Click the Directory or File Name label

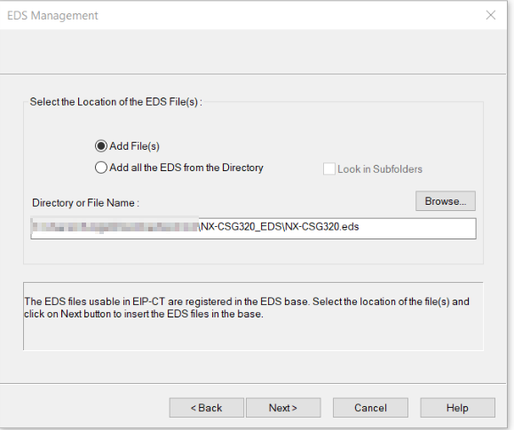point(85,203)
